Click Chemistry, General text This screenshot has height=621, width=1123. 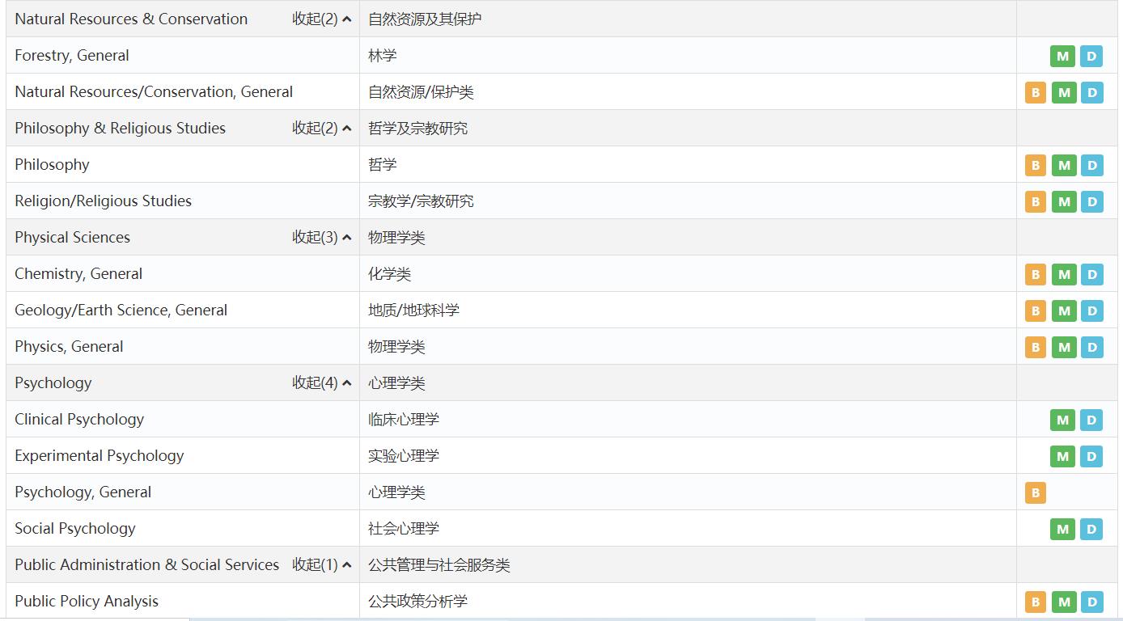78,274
